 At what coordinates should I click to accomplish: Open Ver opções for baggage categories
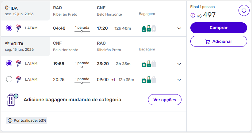tap(165, 100)
